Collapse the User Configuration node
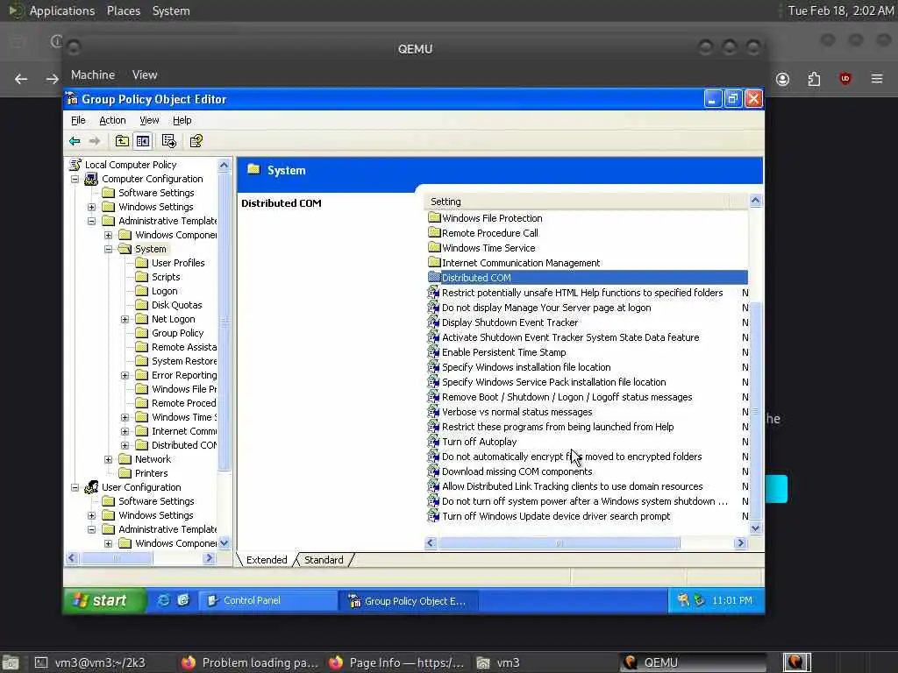 coord(75,487)
